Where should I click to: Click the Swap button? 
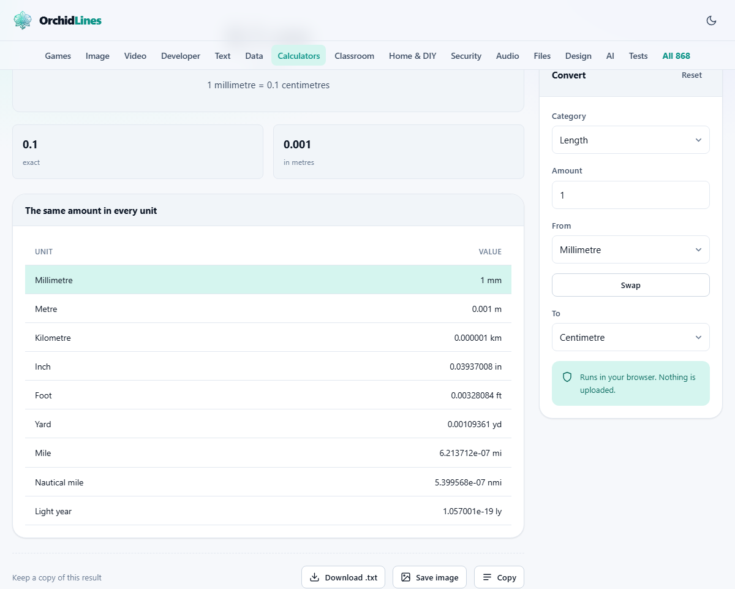pyautogui.click(x=630, y=285)
